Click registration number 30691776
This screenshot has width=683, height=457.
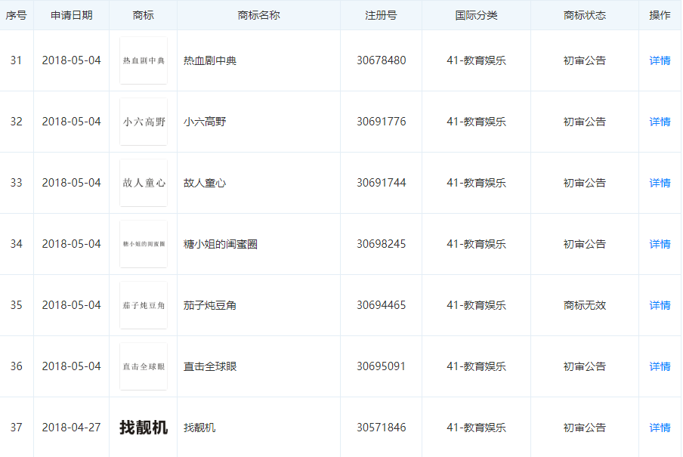pyautogui.click(x=381, y=122)
